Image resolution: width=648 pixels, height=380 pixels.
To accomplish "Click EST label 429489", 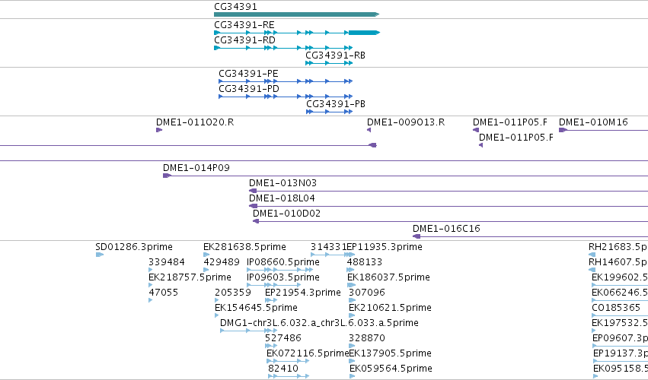I will click(x=222, y=262).
